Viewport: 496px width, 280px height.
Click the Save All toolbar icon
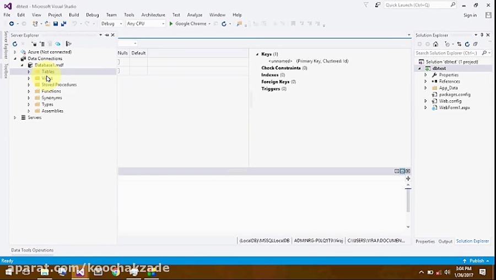[x=63, y=24]
